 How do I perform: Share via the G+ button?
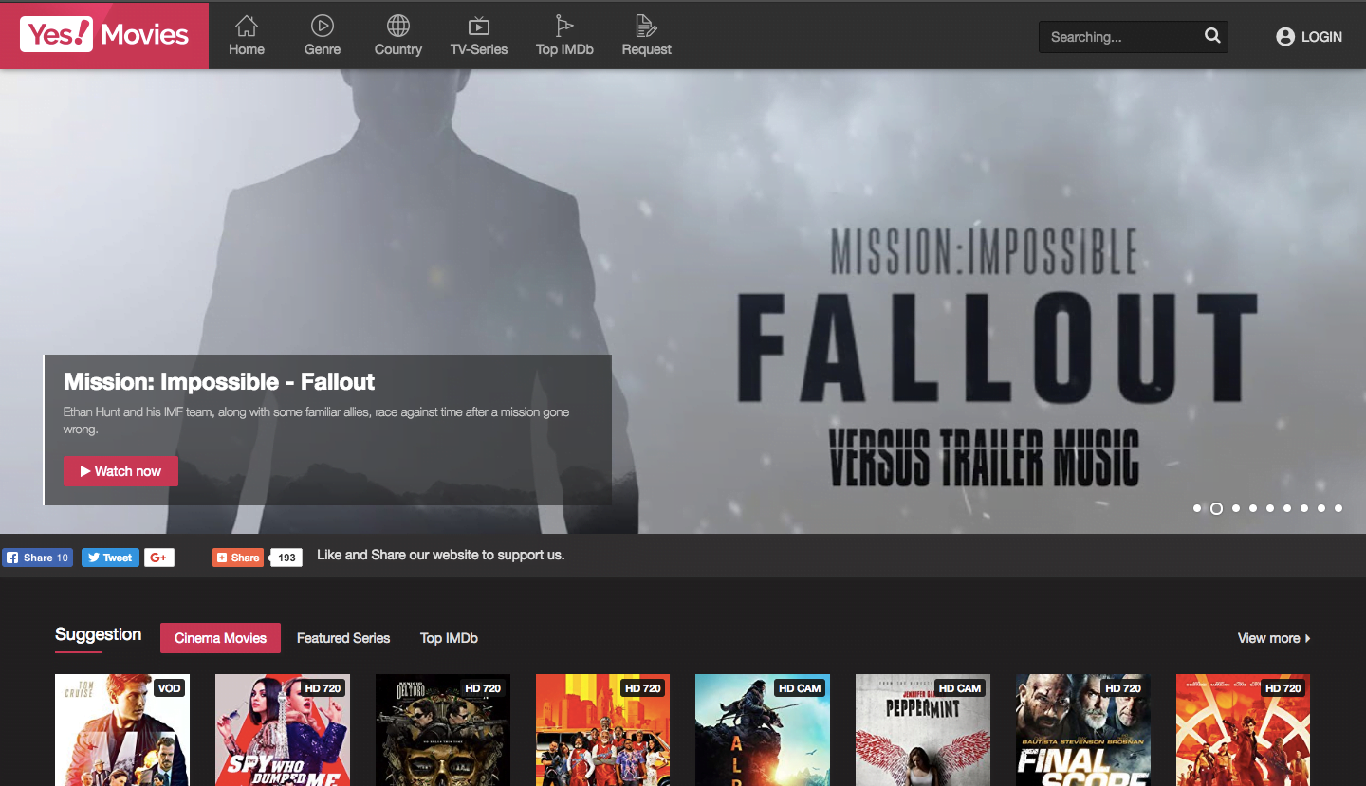coord(159,558)
